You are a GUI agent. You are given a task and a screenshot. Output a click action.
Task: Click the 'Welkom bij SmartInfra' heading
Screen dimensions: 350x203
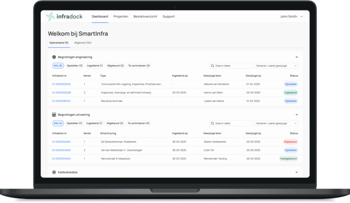[x=78, y=34]
